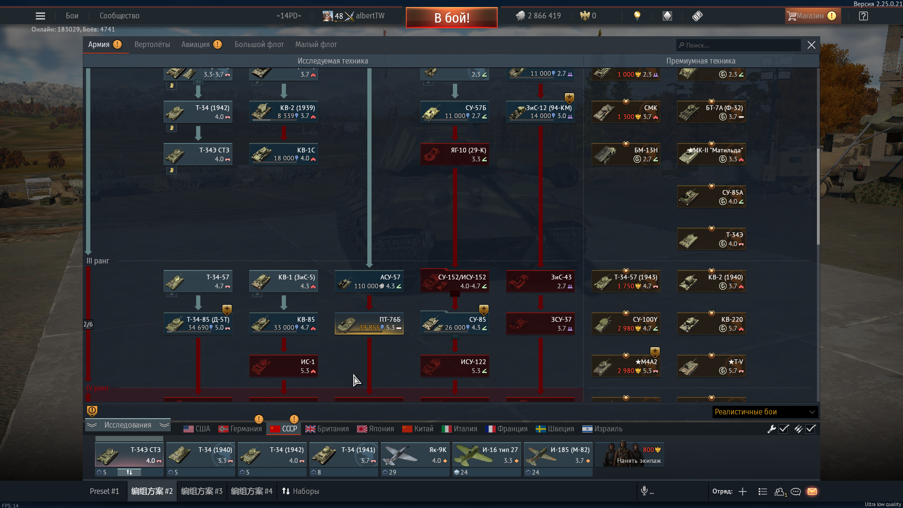Select the ИС-1 locked vehicle card
Viewport: 903px width, 508px height.
point(284,365)
